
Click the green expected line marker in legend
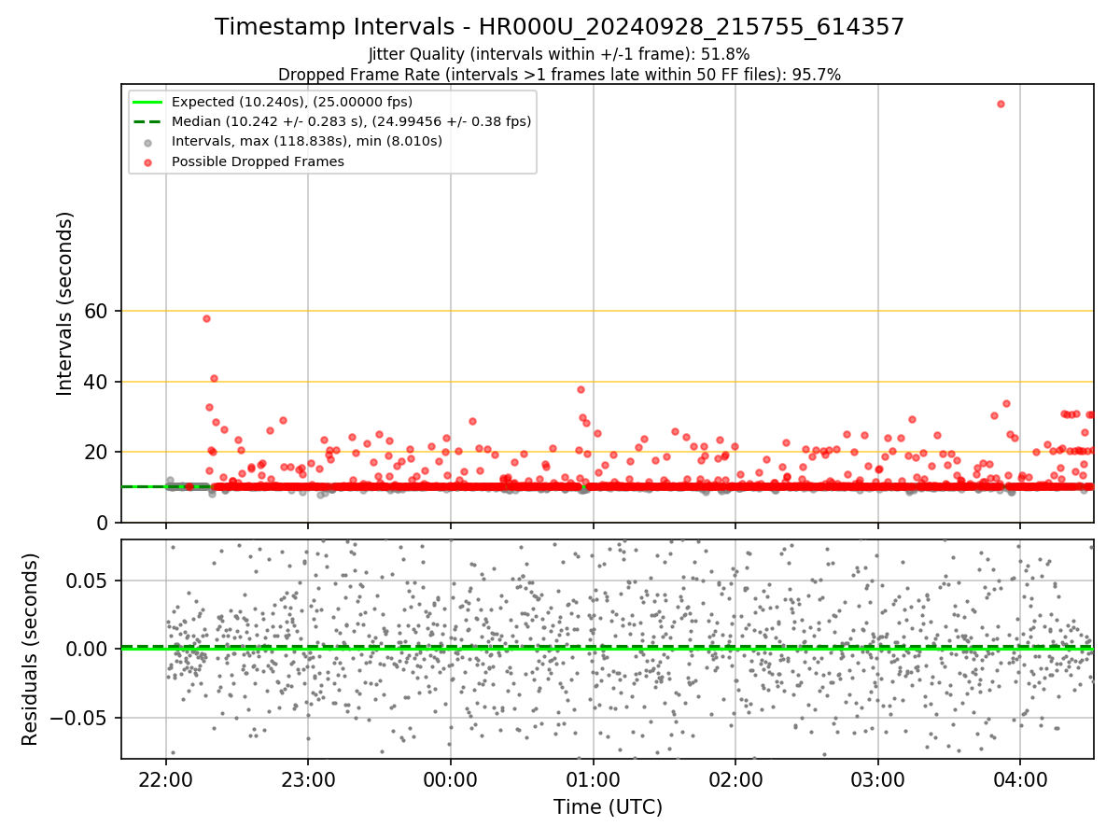point(149,102)
